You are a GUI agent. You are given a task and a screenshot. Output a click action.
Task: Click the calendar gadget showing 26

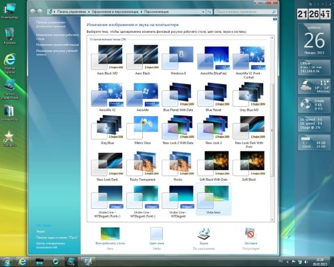click(x=314, y=39)
